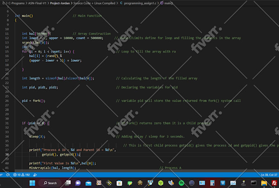Open the green chat bubble taskbar app
The image size is (279, 188).
coord(130,183)
